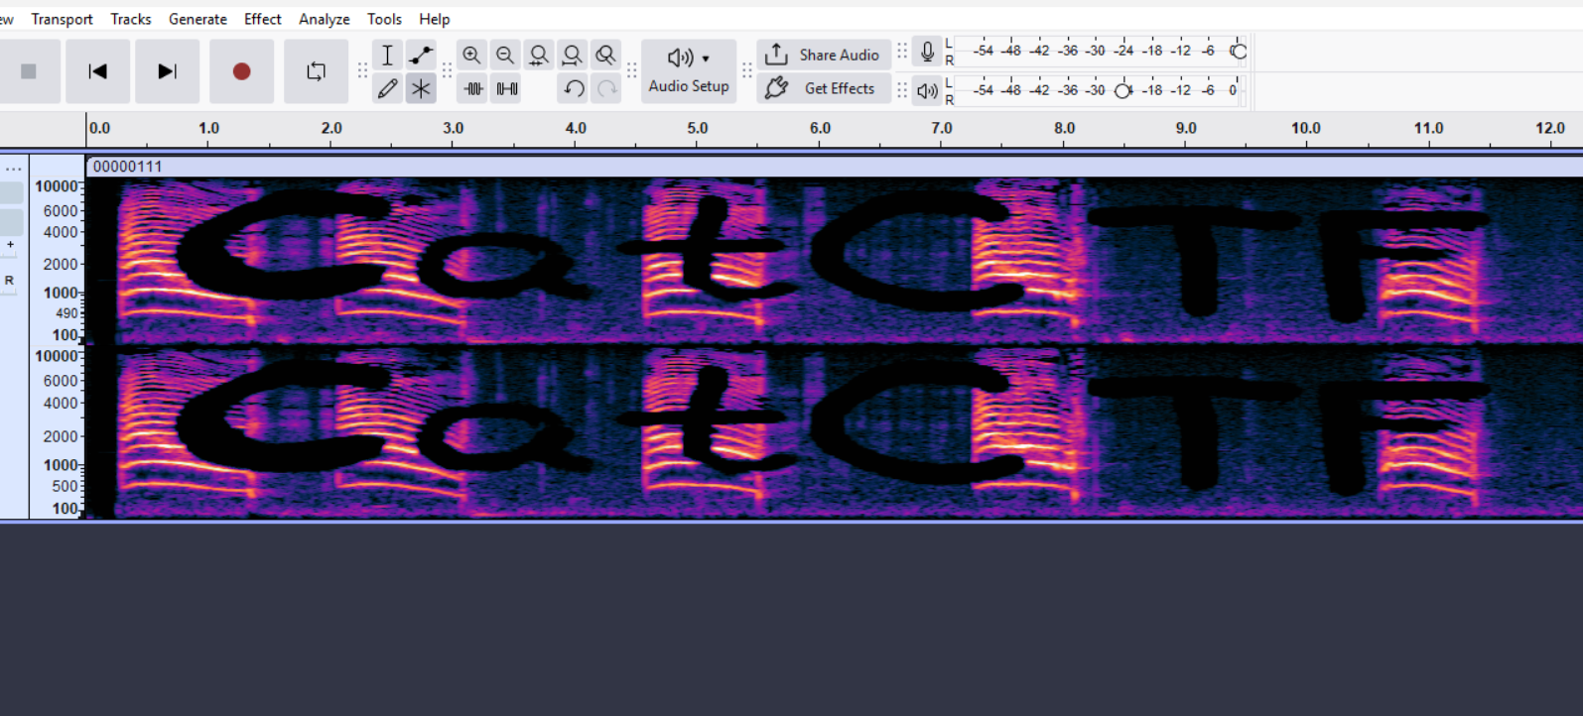This screenshot has width=1583, height=716.
Task: Toggle the Loop playback button
Action: pos(316,71)
